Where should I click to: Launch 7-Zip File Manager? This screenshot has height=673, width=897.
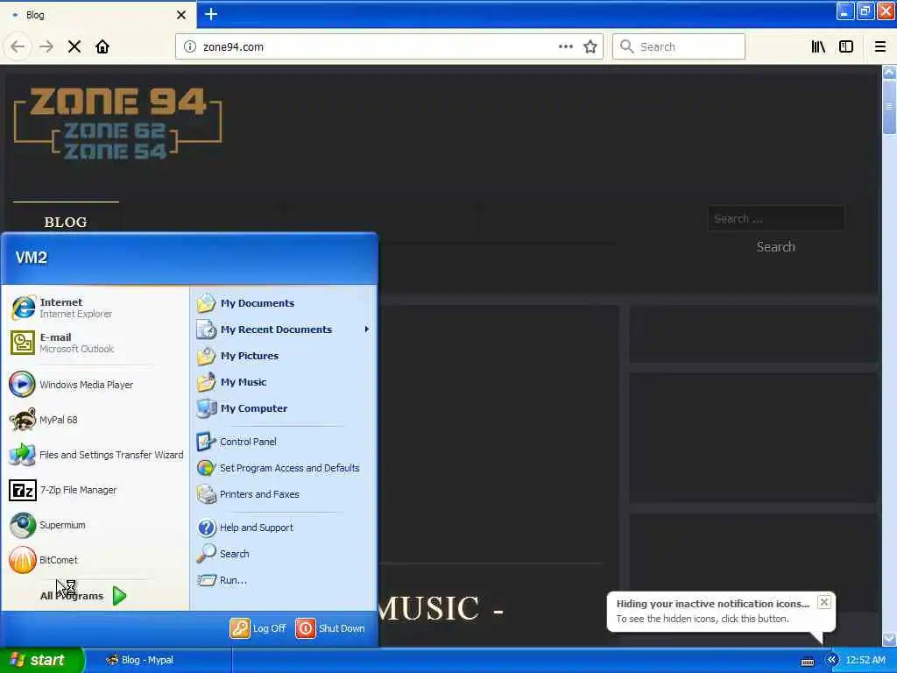(63, 490)
